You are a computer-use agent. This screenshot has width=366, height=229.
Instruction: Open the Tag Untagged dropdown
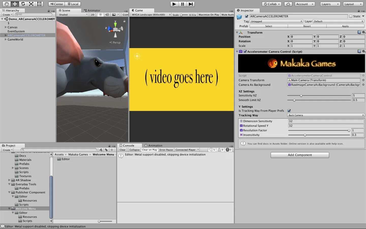pos(276,21)
